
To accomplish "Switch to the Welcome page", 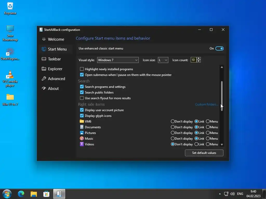I will [56, 39].
